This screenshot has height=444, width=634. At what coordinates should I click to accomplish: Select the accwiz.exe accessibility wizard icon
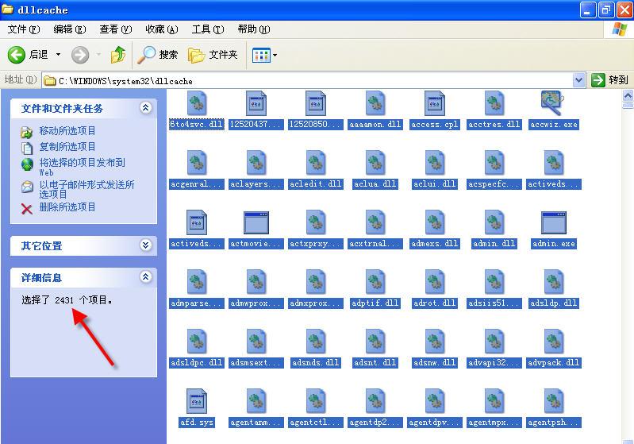point(552,103)
